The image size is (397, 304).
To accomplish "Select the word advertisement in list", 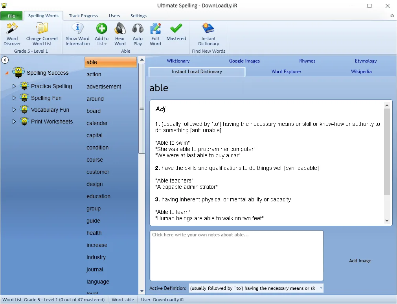I will click(104, 87).
